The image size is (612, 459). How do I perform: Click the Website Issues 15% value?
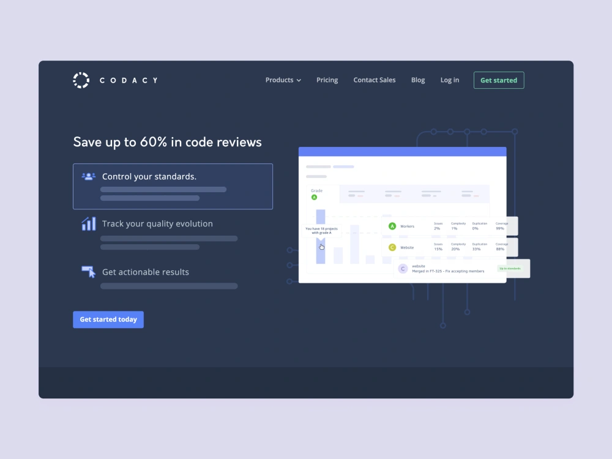[x=438, y=249]
